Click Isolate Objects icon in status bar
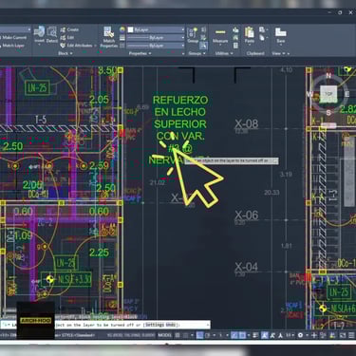The width and height of the screenshot is (356, 356). [332, 335]
